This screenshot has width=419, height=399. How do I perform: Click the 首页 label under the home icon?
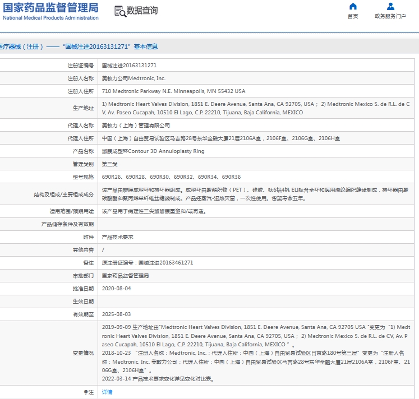click(353, 16)
